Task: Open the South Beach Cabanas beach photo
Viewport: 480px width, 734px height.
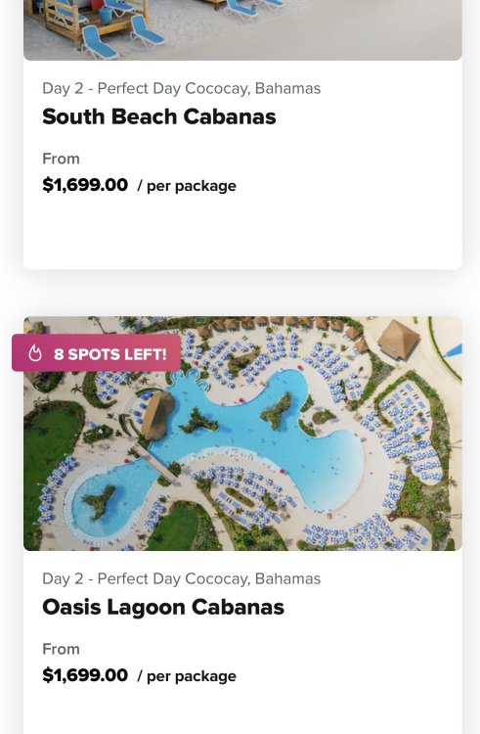Action: [x=242, y=30]
